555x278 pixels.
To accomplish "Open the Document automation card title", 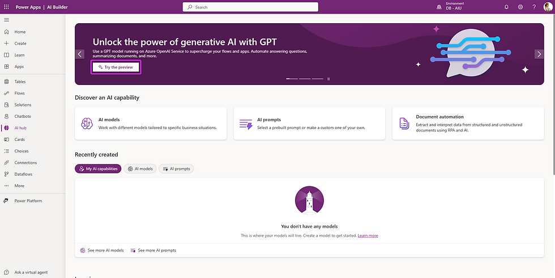I will pos(439,117).
